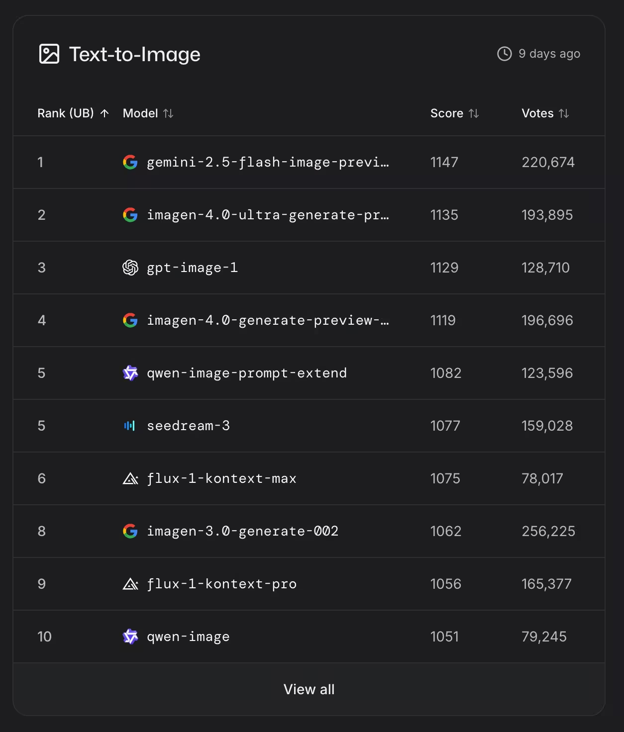
Task: Open the gpt-image-1 model entry
Action: [x=192, y=268]
